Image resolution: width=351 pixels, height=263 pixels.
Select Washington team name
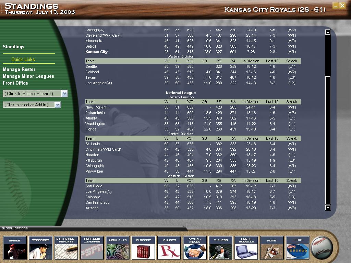pyautogui.click(x=95, y=124)
